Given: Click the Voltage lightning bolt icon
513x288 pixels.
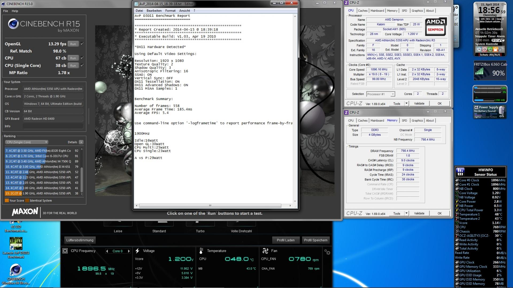Looking at the screenshot, I should coord(137,251).
